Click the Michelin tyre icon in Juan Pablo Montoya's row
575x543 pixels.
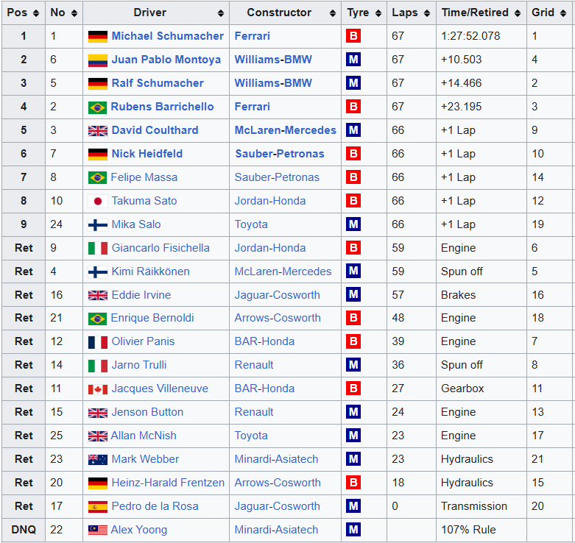[x=353, y=60]
